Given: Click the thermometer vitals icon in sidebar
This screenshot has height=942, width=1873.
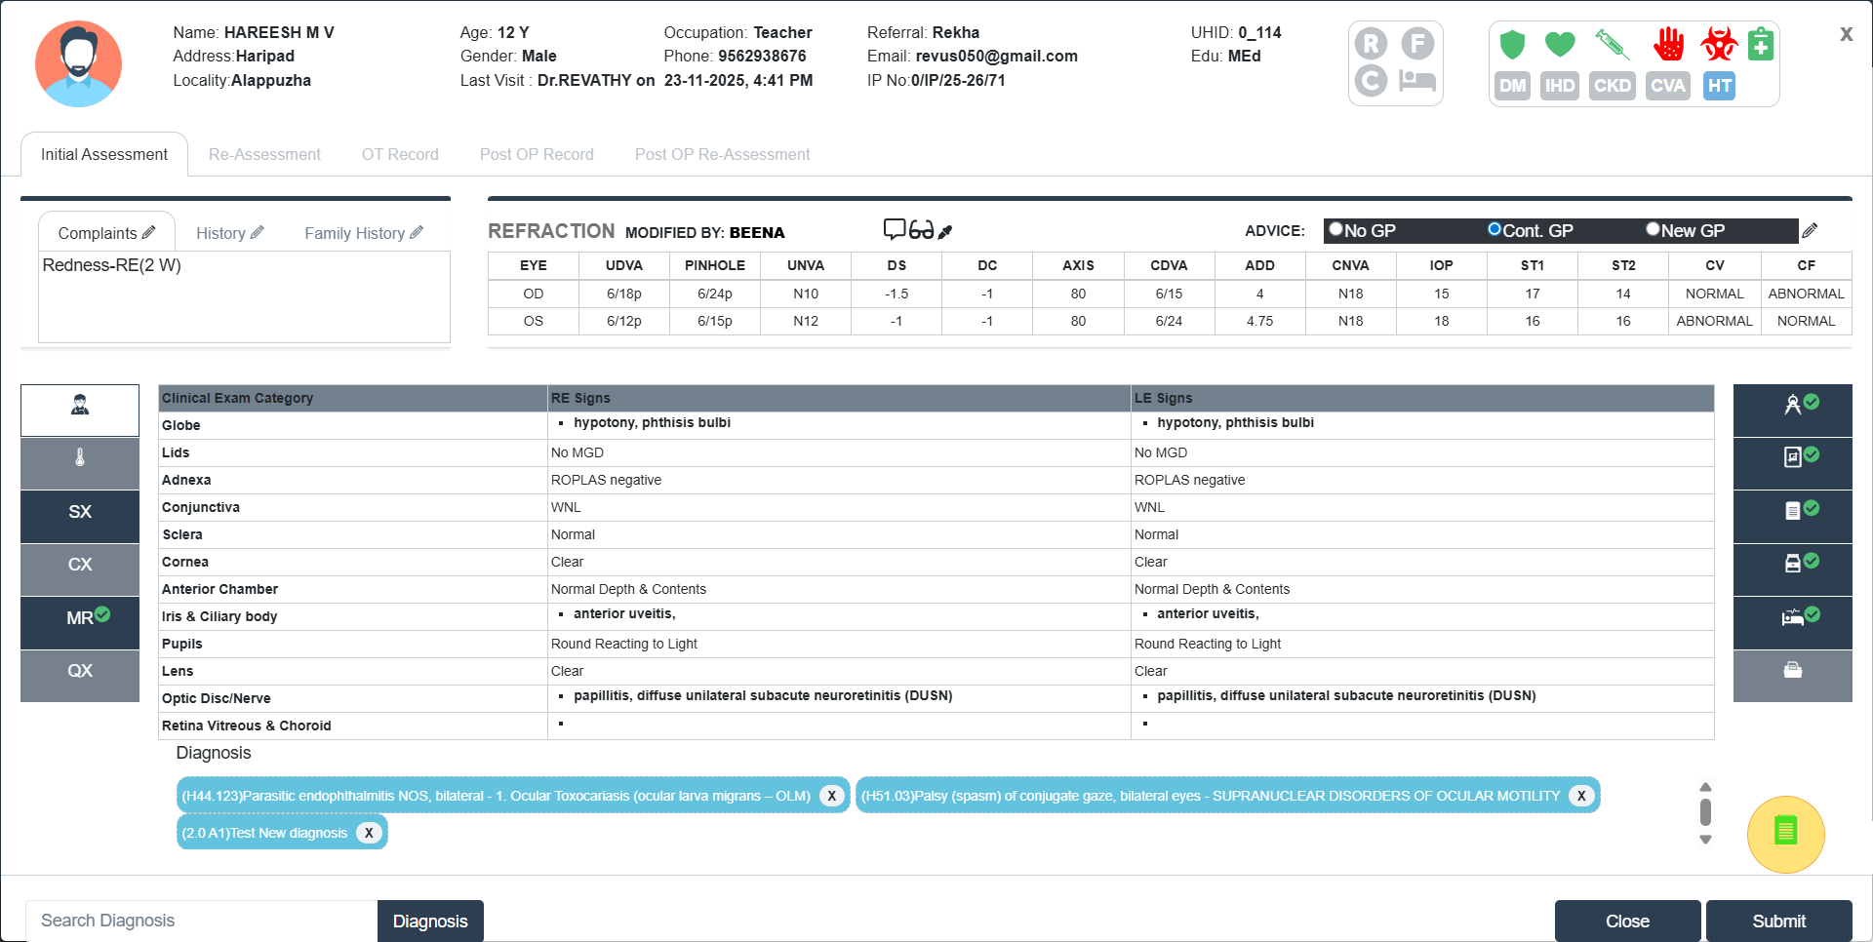Looking at the screenshot, I should pos(80,458).
